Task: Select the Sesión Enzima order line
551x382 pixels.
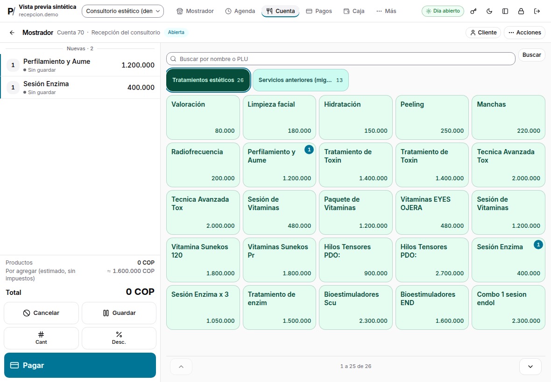Action: tap(80, 88)
